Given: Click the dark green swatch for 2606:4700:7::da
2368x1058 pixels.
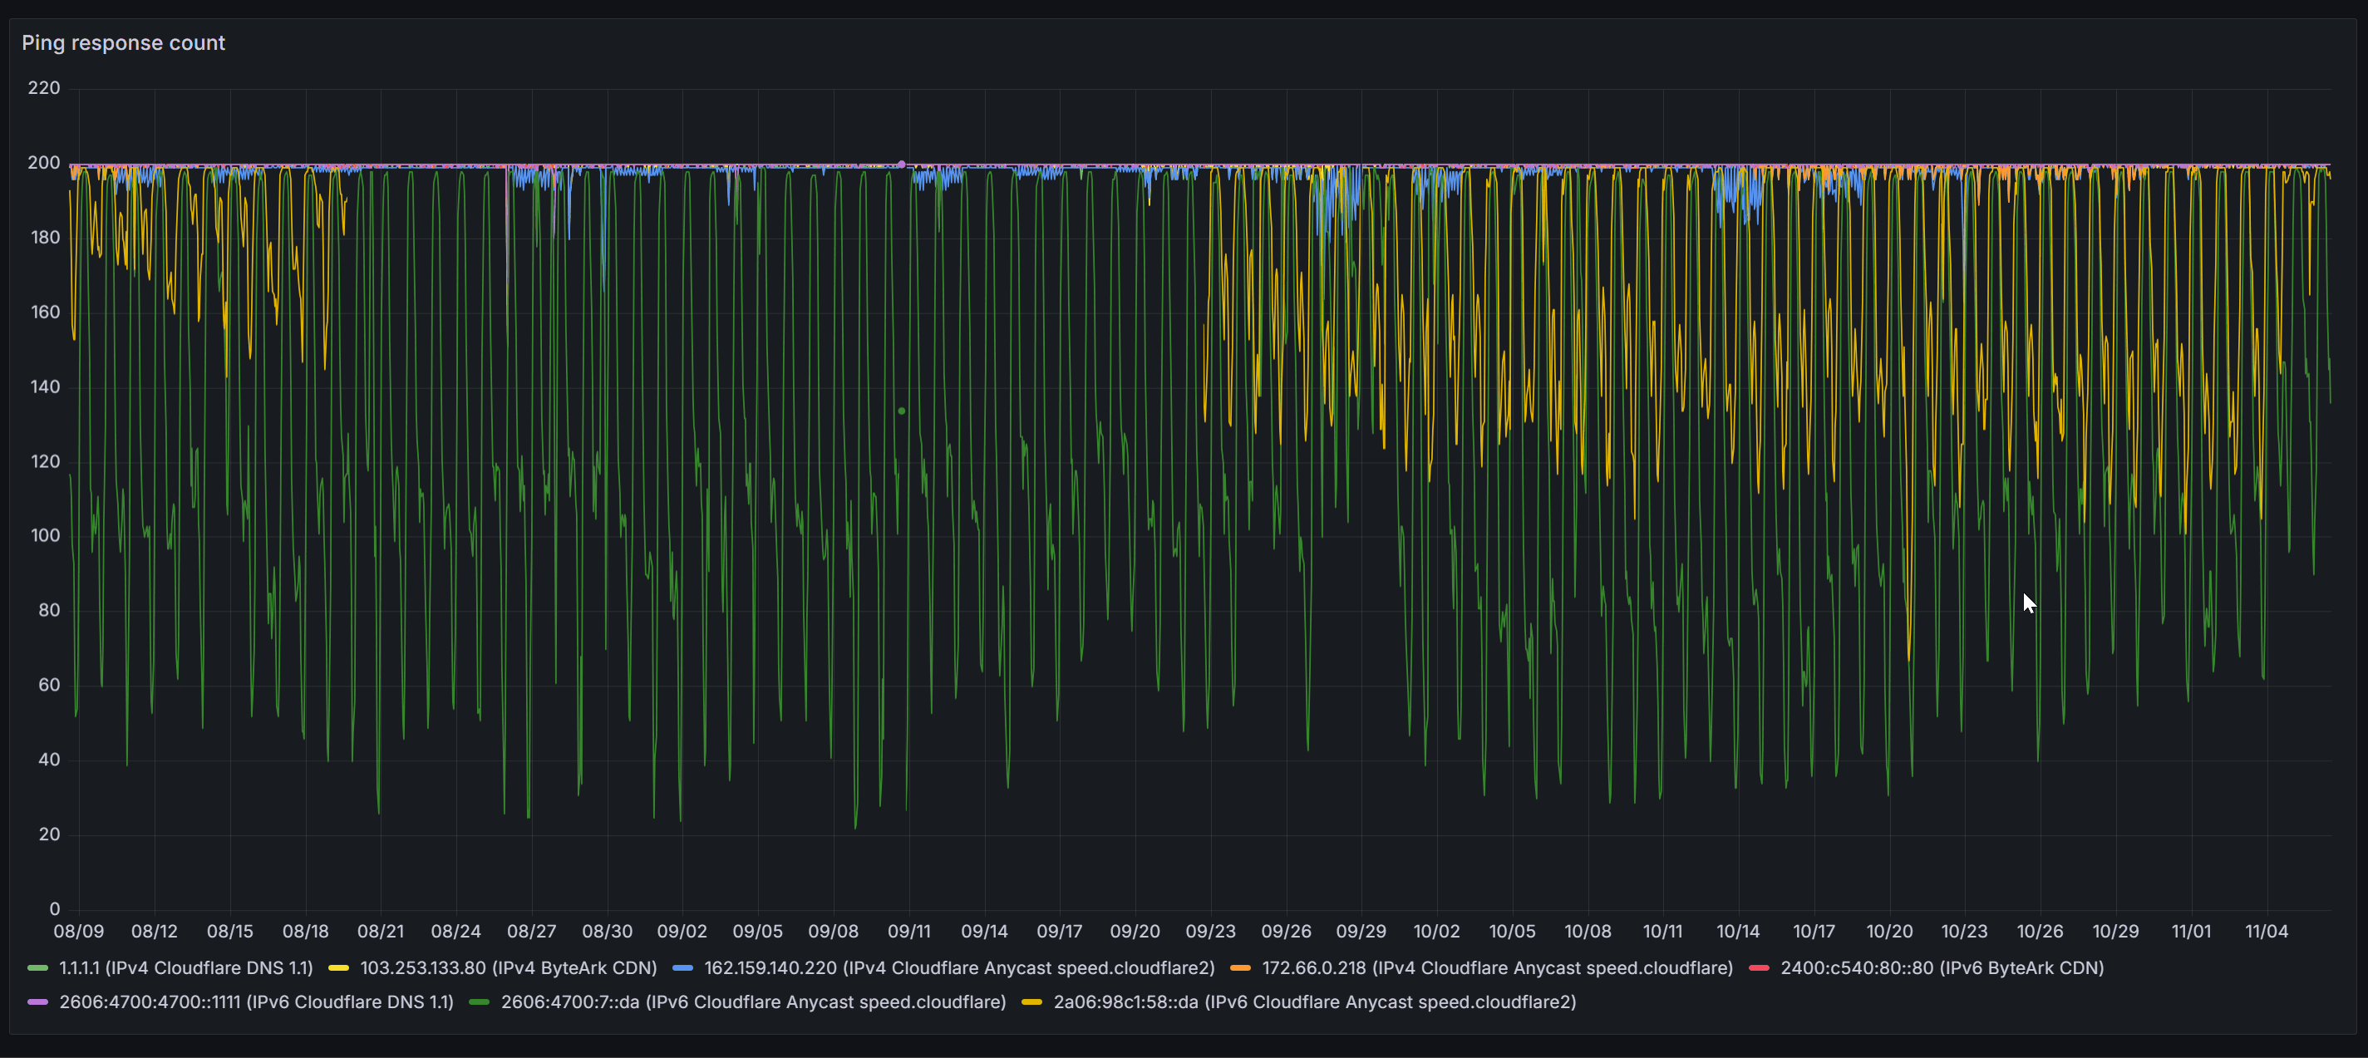Looking at the screenshot, I should coord(479,1002).
